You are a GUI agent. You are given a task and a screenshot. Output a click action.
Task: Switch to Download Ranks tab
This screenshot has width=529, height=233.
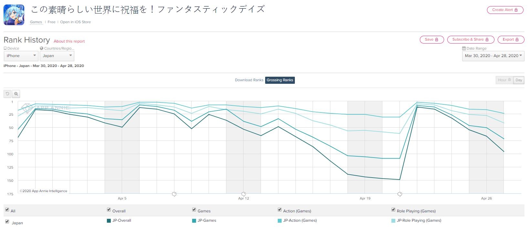coord(249,80)
